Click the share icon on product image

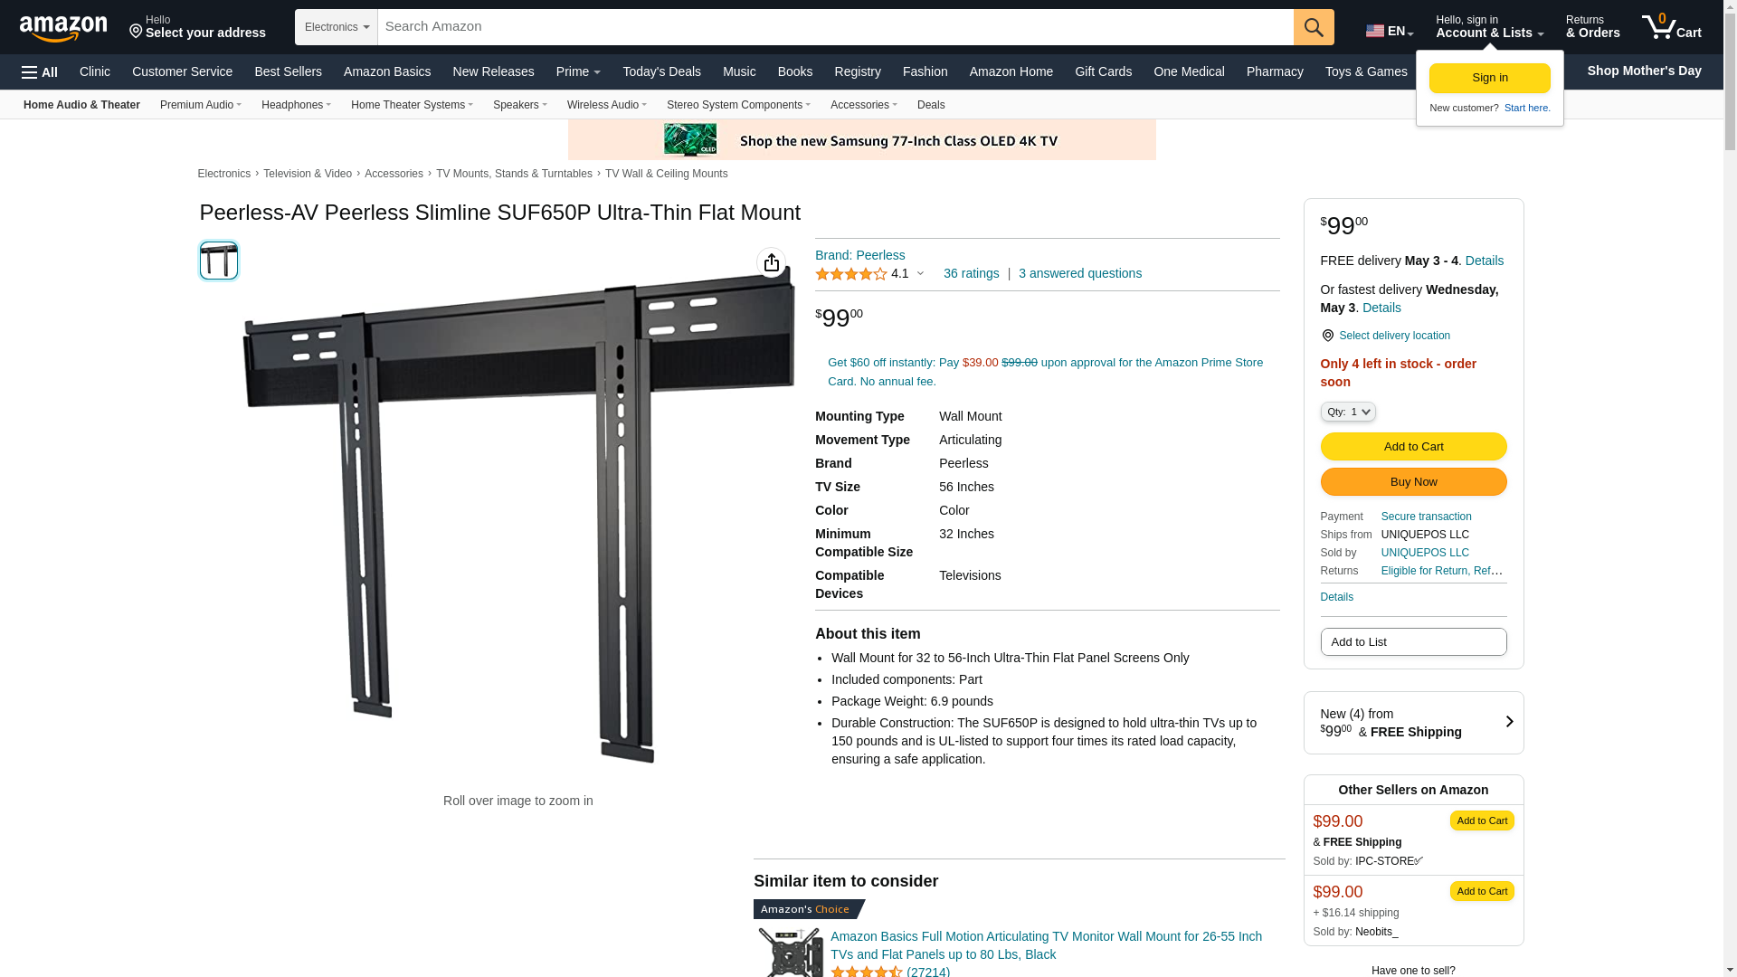coord(772,262)
